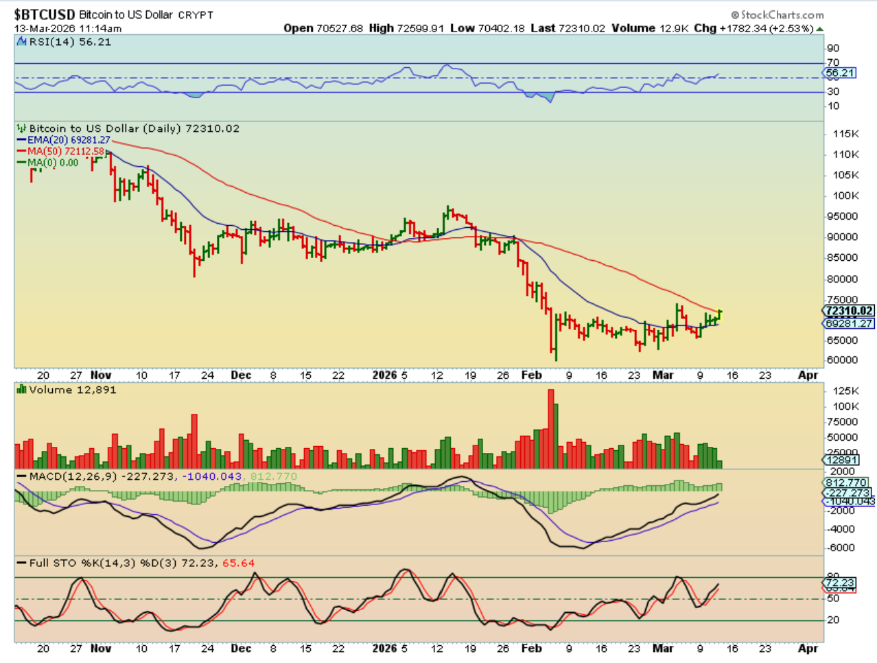The width and height of the screenshot is (877, 663).
Task: Click the RSI 56.21 value axis tag
Action: [840, 73]
